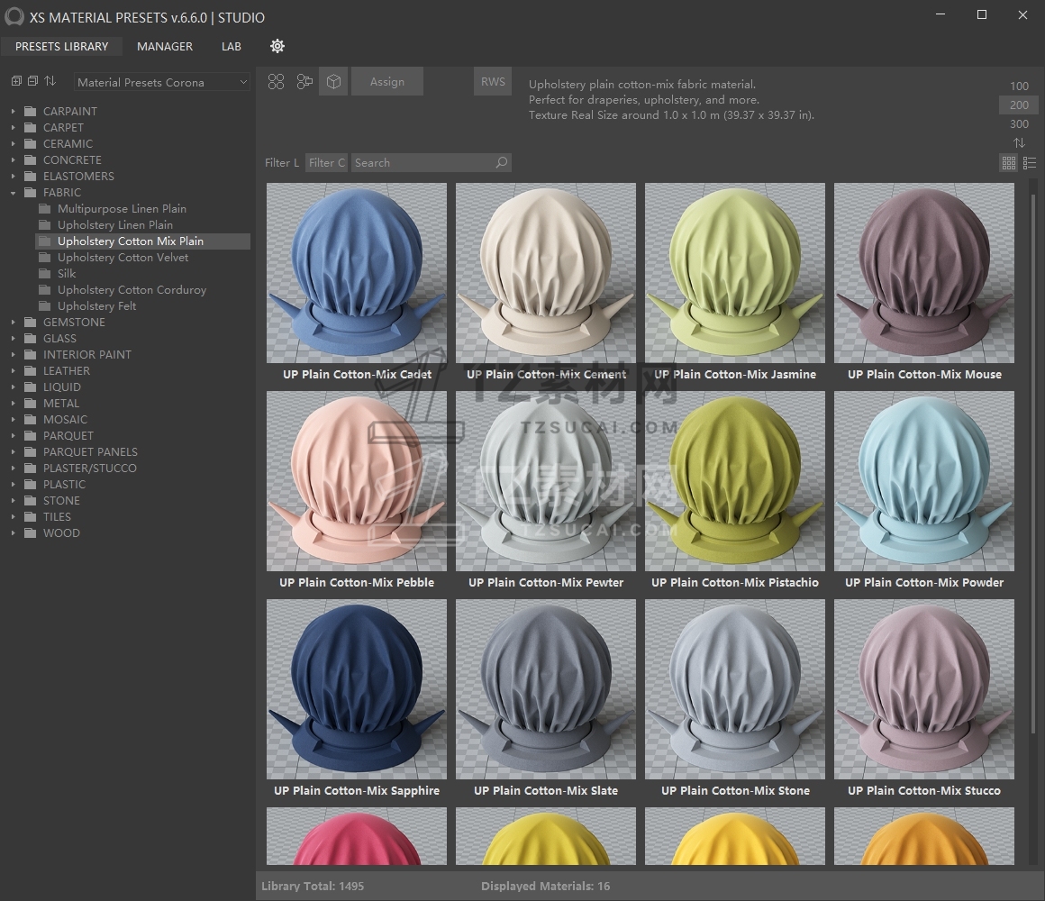Toggle the Filter L option
The height and width of the screenshot is (901, 1045).
[282, 162]
